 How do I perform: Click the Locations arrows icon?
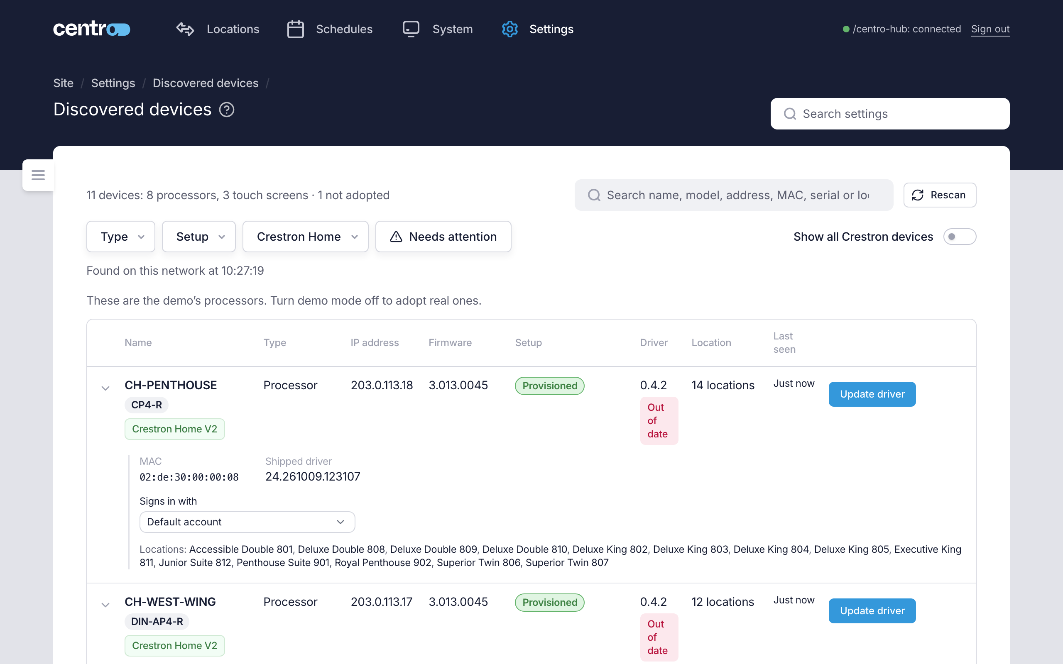[185, 29]
